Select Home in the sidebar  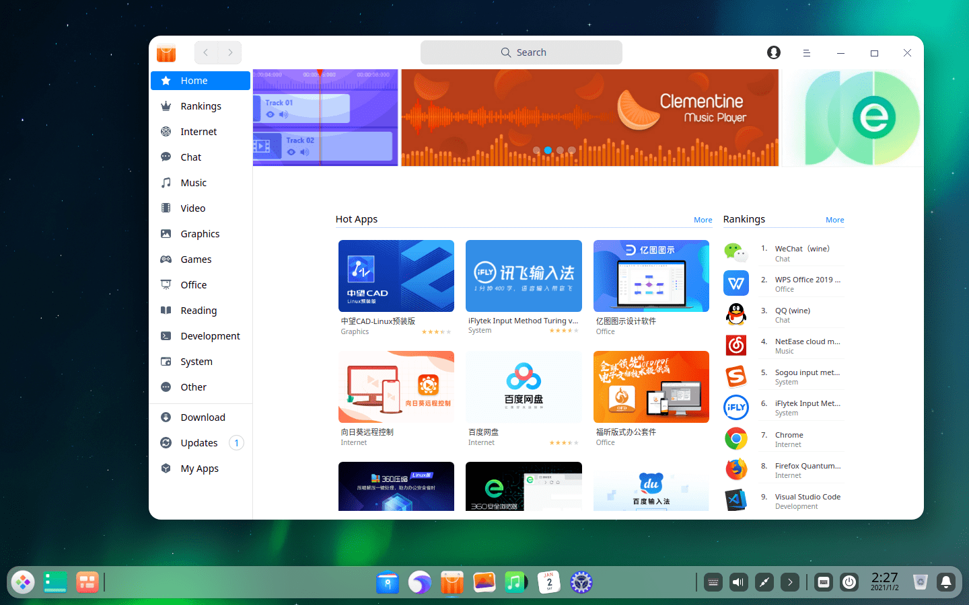(x=201, y=81)
